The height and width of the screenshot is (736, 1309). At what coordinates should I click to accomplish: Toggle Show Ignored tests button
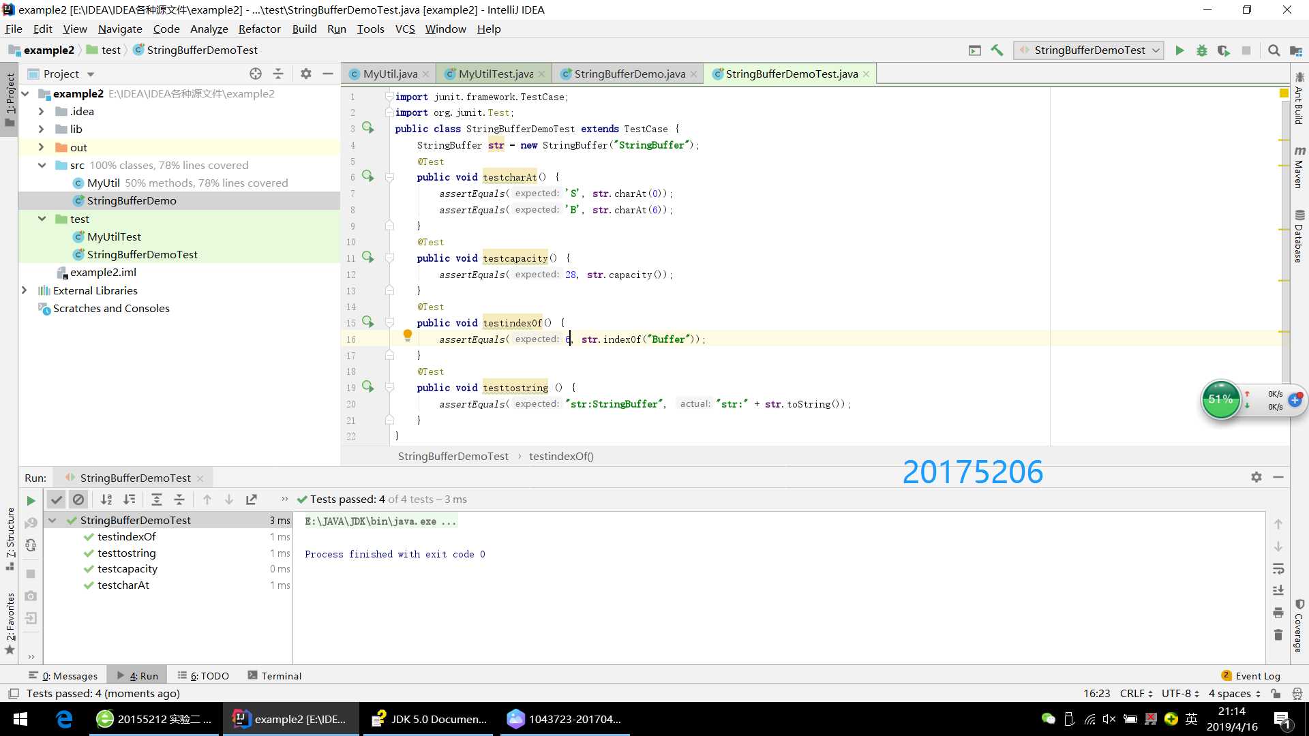[78, 500]
